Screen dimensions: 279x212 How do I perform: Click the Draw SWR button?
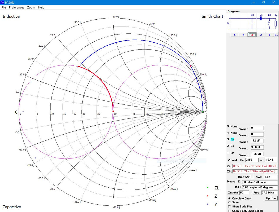pyautogui.click(x=245, y=177)
